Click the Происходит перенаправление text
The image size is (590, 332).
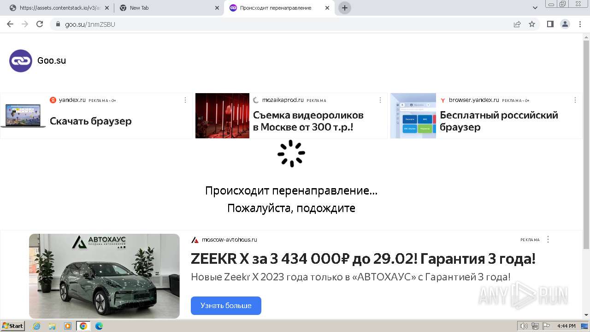pyautogui.click(x=291, y=191)
